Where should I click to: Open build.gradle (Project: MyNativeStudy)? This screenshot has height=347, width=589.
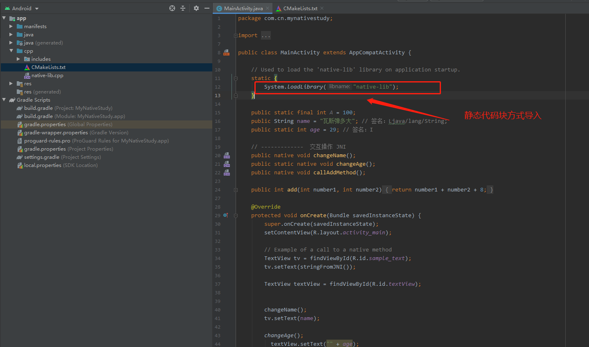[68, 108]
